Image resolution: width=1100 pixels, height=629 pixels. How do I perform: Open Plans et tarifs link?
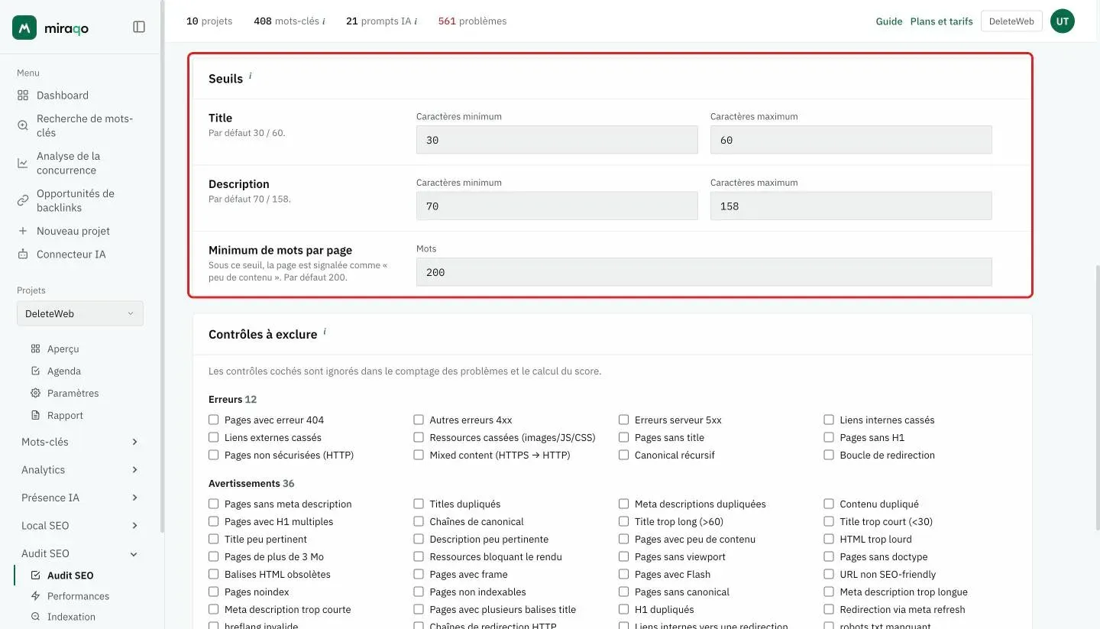click(x=942, y=21)
